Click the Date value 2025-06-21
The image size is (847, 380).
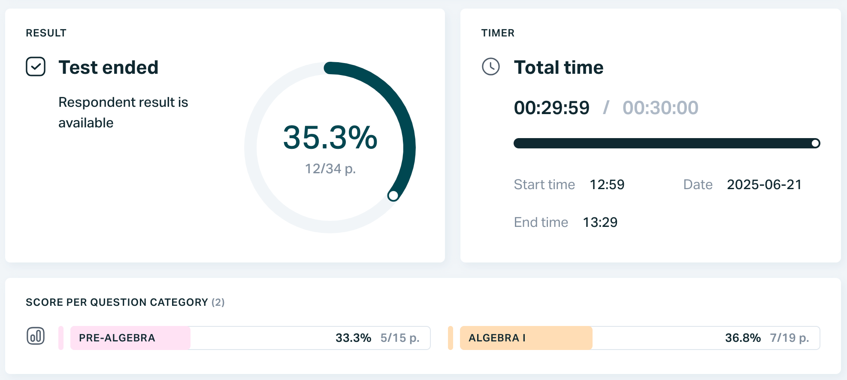(x=764, y=184)
